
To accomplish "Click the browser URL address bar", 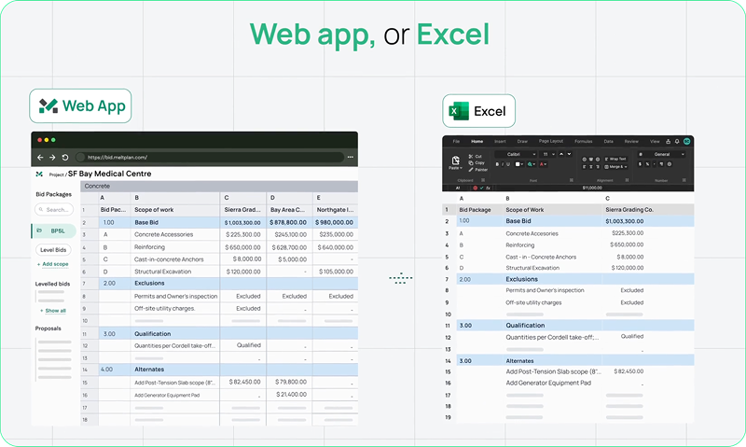I will (x=209, y=157).
